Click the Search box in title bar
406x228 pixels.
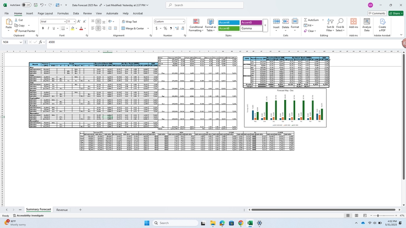pos(205,5)
